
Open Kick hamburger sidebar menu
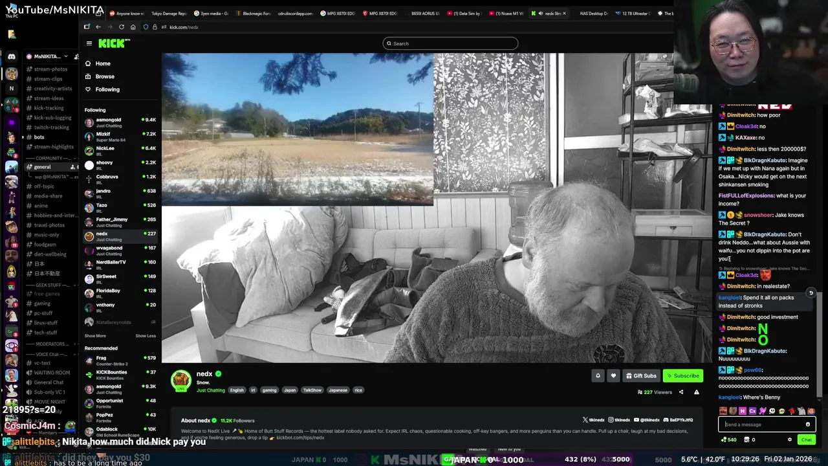89,43
